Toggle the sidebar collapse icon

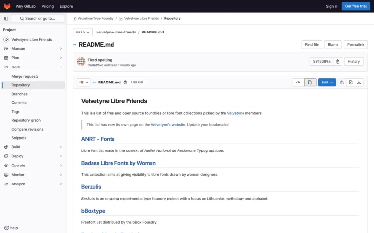tap(6, 18)
